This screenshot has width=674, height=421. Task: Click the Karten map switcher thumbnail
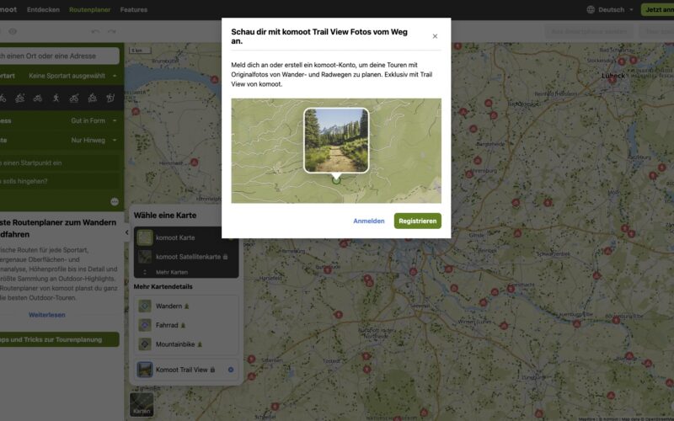[142, 404]
